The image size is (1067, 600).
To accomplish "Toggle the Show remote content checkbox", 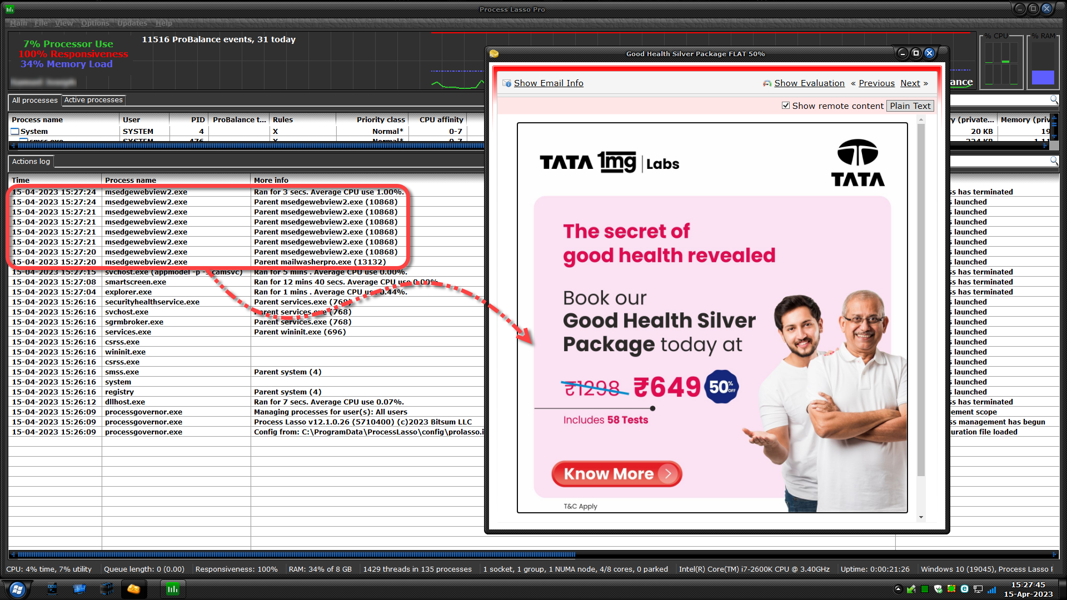I will 786,106.
